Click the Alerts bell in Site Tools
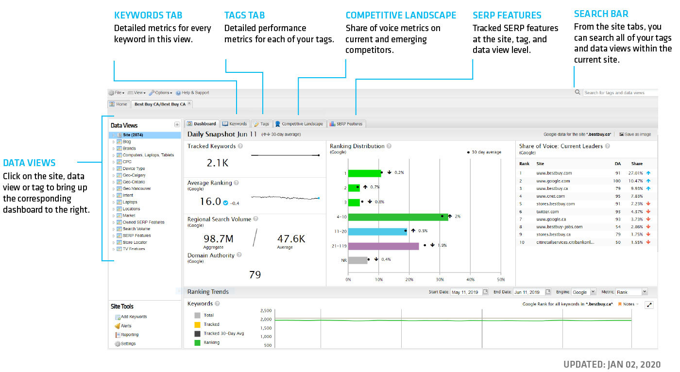Viewport: 680px width, 372px height. [117, 326]
